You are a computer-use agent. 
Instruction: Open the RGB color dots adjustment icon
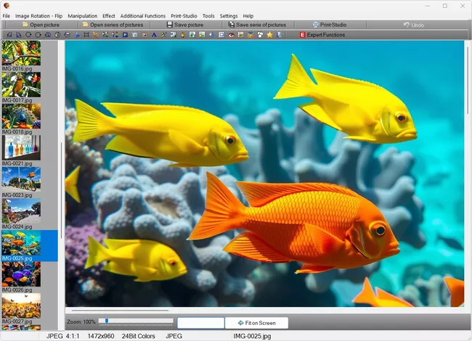coord(115,35)
